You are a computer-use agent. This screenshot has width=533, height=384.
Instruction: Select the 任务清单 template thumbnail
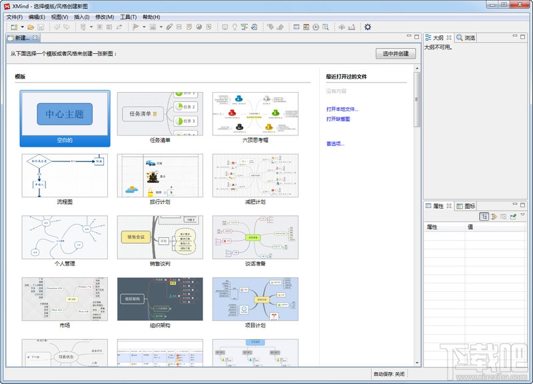[x=160, y=114]
